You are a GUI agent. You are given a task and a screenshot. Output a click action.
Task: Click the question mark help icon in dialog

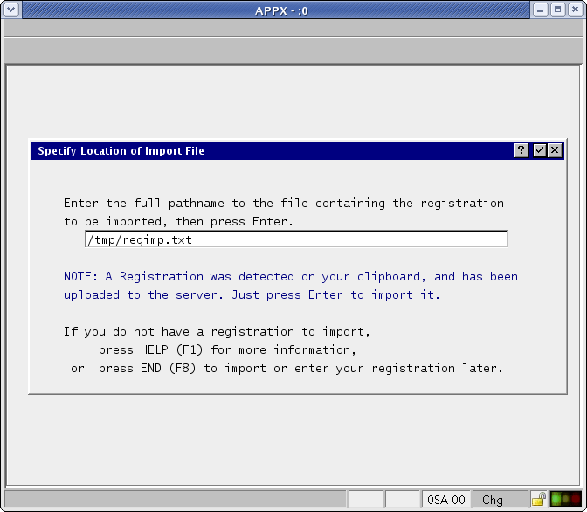[521, 150]
